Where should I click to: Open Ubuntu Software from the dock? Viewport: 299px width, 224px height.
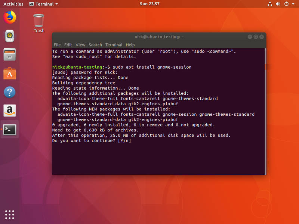point(9,74)
